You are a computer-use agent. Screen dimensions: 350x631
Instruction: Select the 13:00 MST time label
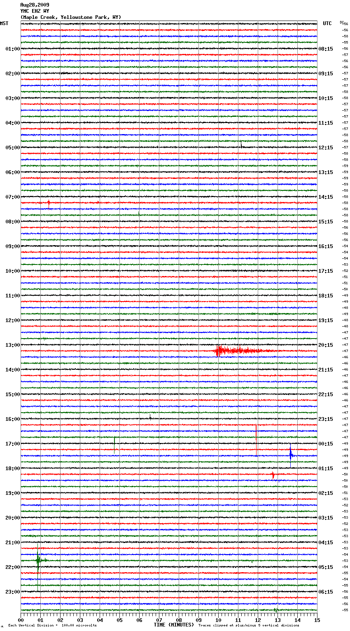pos(13,345)
